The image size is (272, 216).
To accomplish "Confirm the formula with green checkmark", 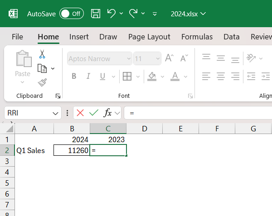I will point(94,113).
